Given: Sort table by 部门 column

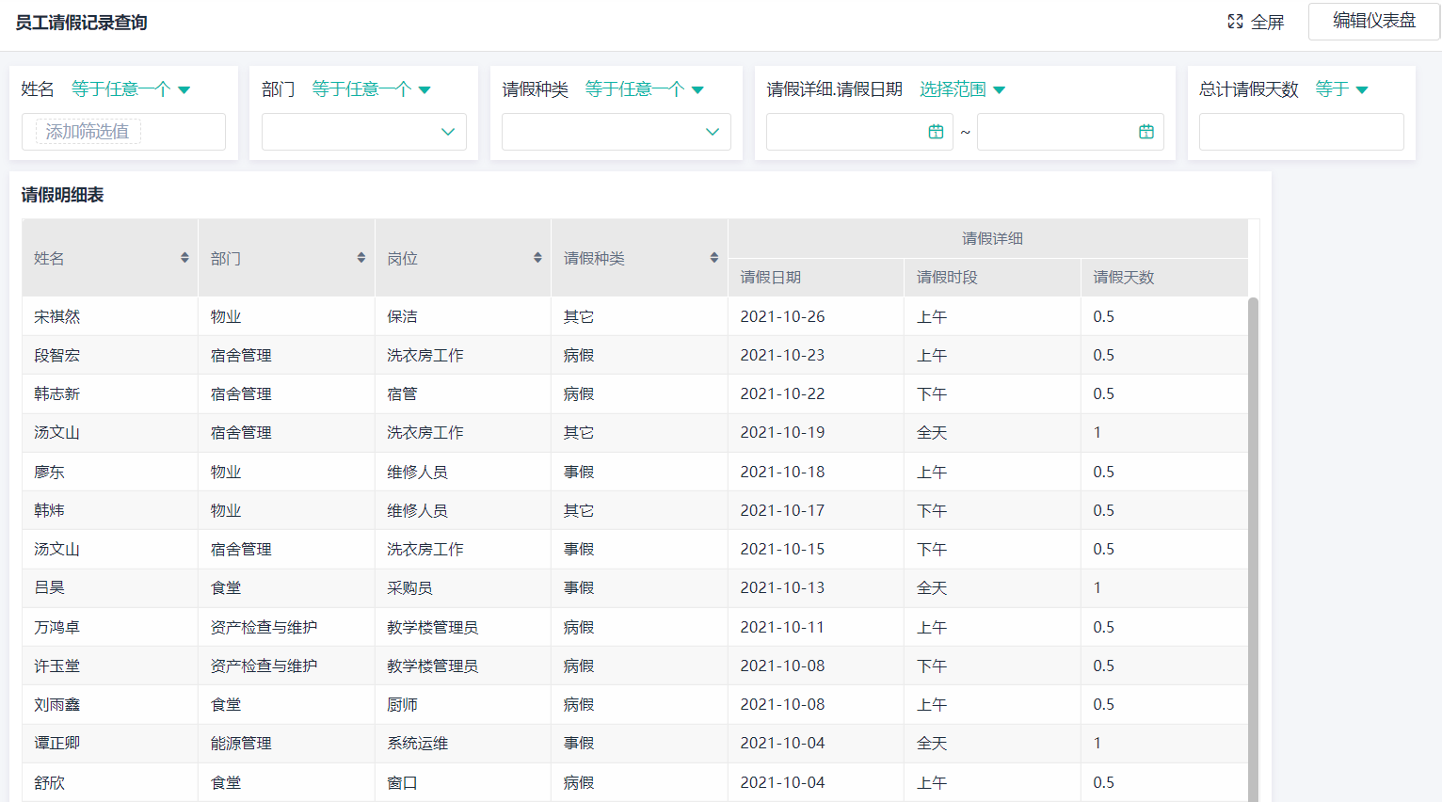Looking at the screenshot, I should coord(360,258).
